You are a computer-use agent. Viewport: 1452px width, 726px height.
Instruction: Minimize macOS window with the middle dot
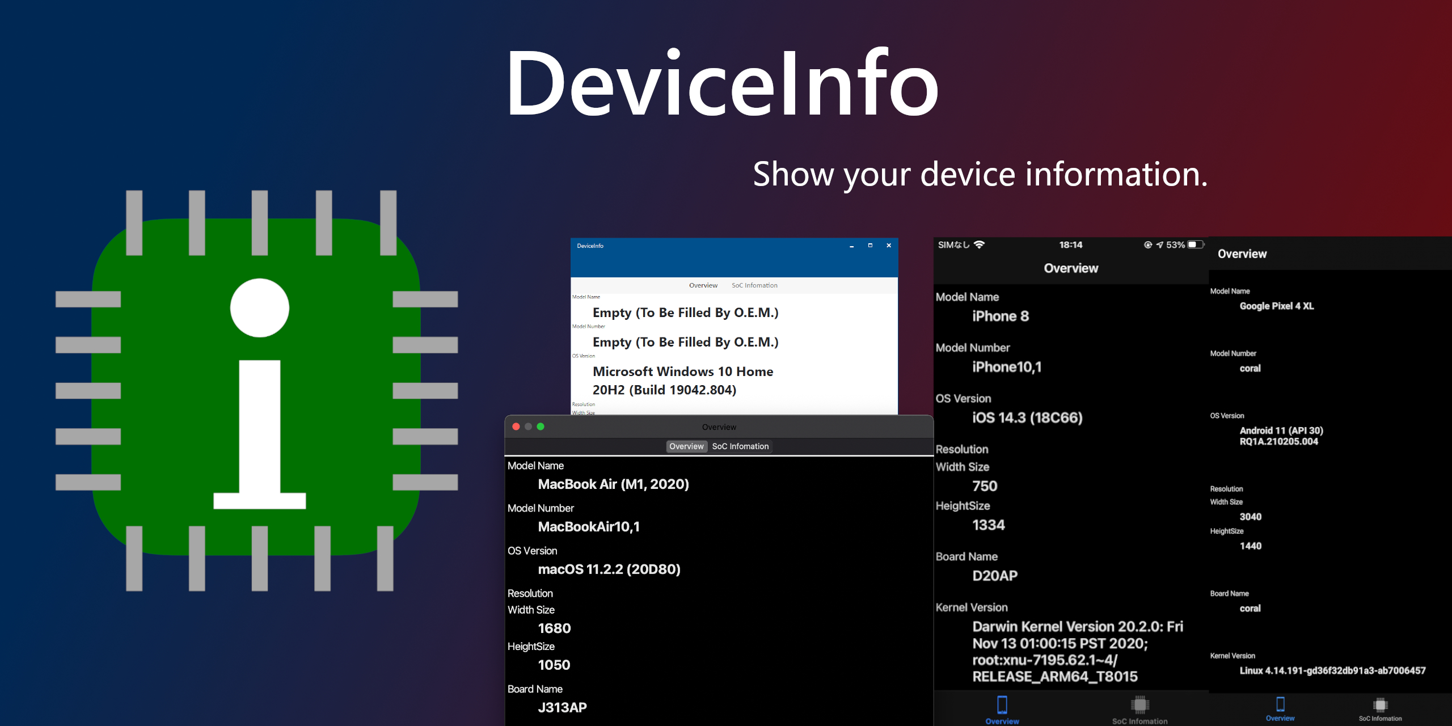[528, 427]
